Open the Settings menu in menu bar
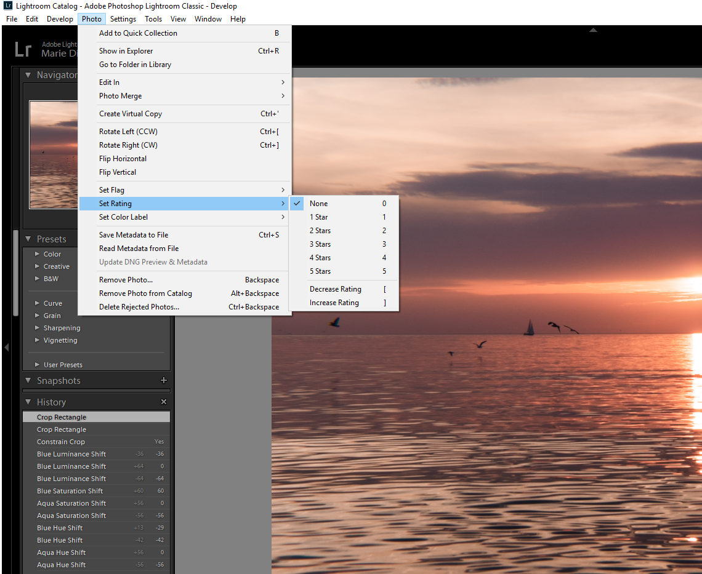This screenshot has height=574, width=702. click(123, 19)
